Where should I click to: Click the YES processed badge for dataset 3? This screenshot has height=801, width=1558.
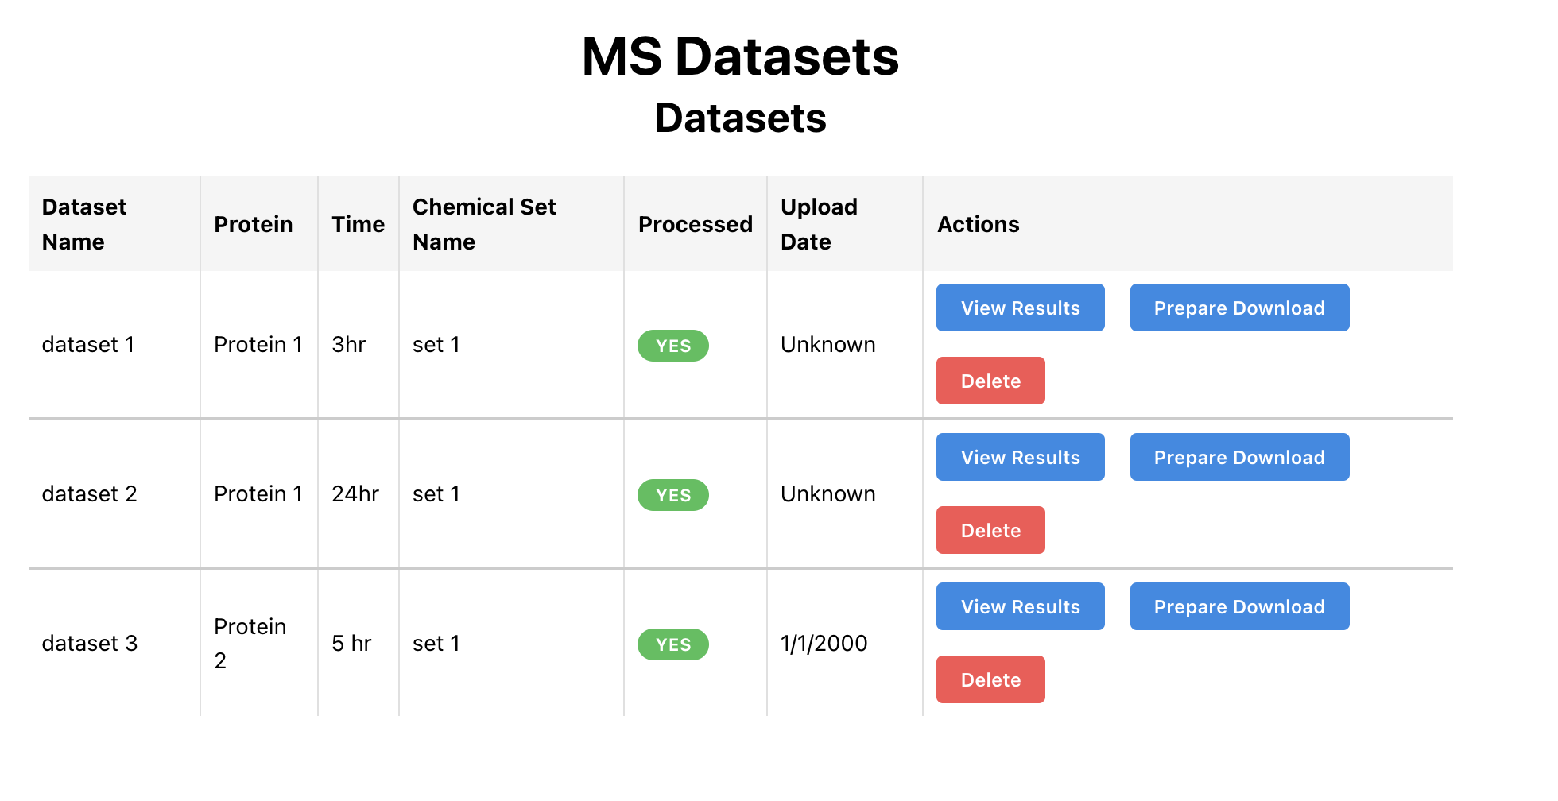point(672,644)
